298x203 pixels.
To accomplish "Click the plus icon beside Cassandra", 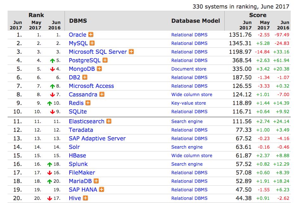I will (102, 95).
